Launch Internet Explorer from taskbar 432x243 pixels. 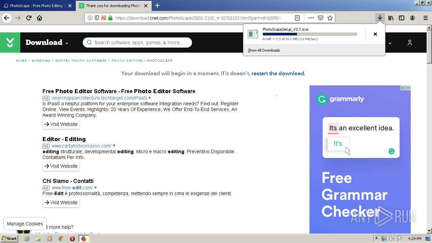pos(27,239)
